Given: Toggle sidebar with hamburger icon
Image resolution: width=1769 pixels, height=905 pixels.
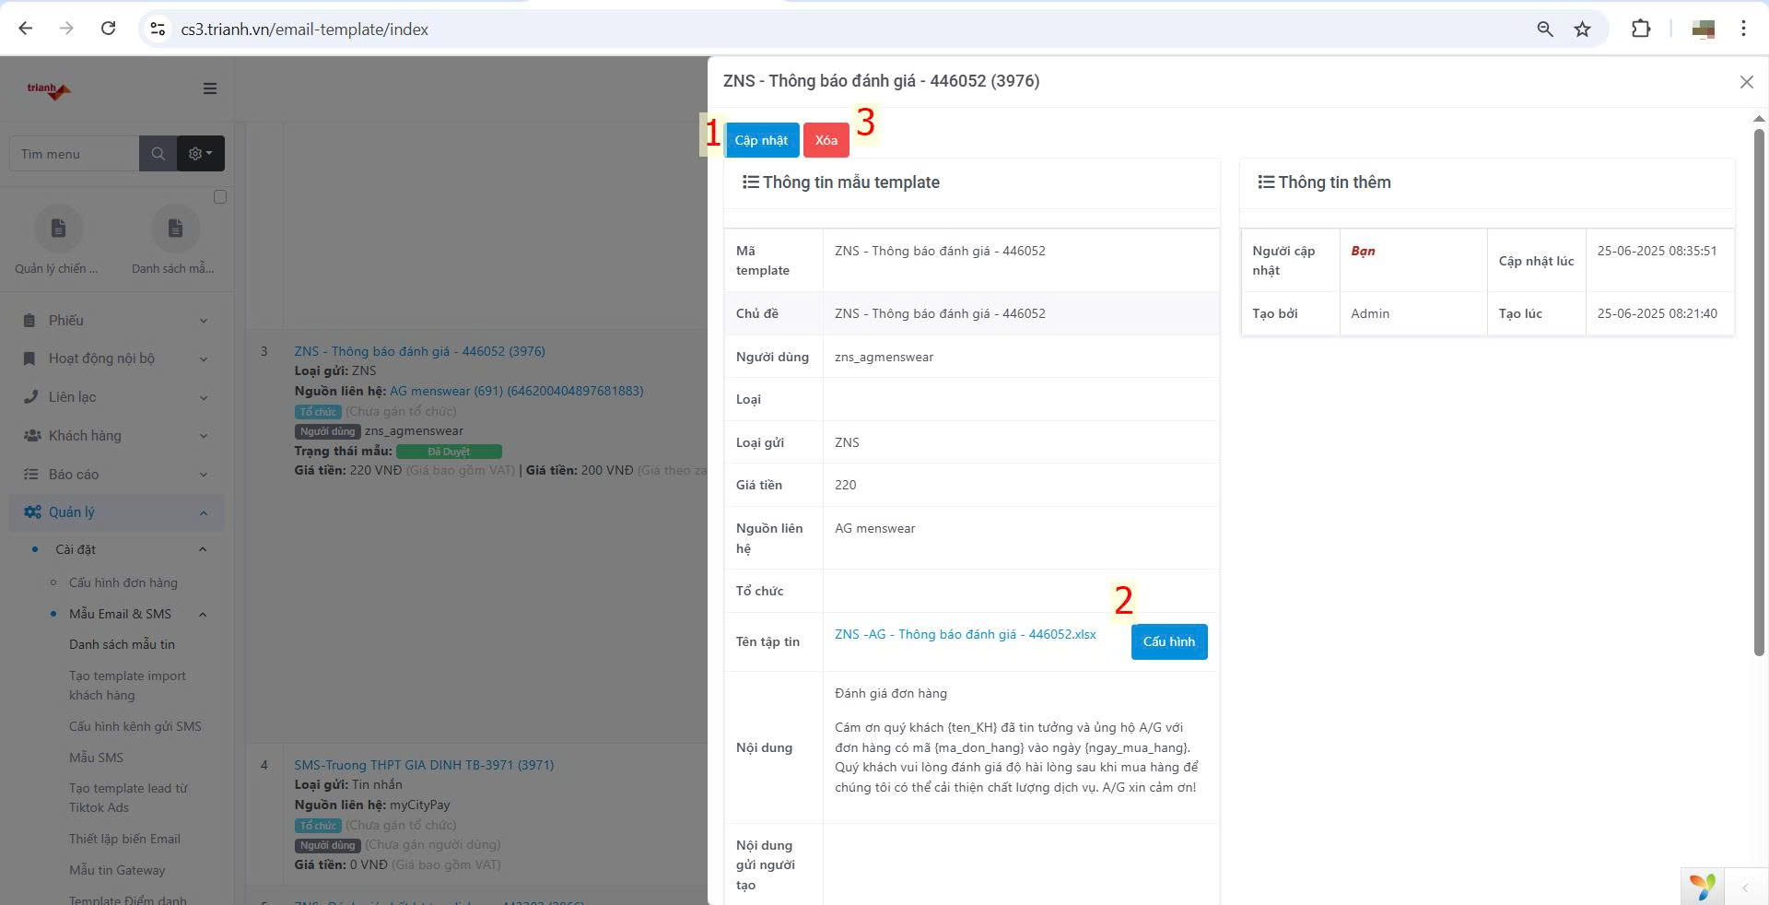Looking at the screenshot, I should tap(210, 88).
